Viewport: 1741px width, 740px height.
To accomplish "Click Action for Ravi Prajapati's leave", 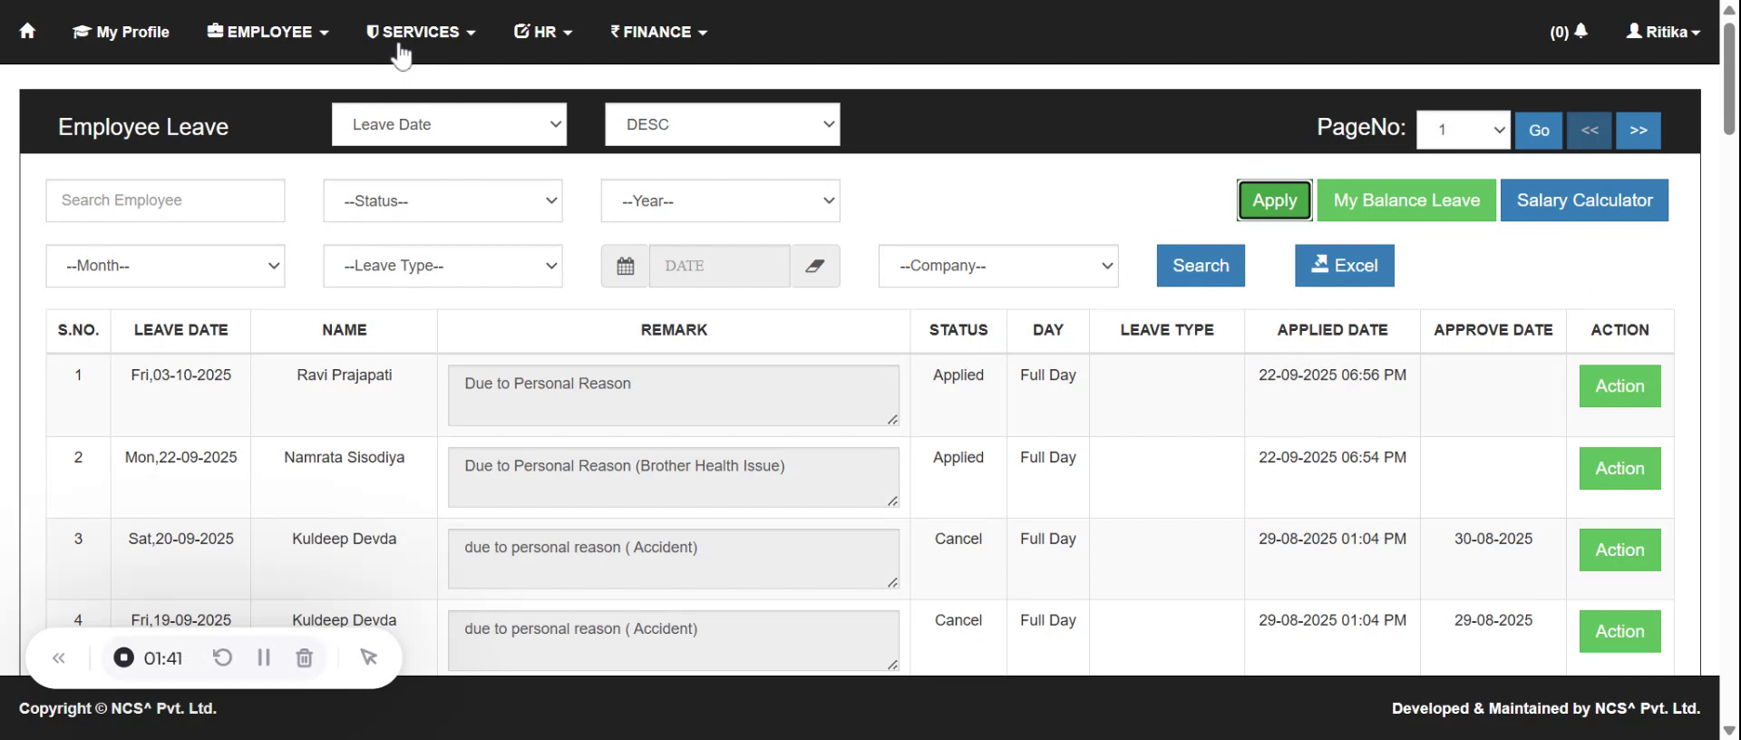I will (x=1619, y=386).
